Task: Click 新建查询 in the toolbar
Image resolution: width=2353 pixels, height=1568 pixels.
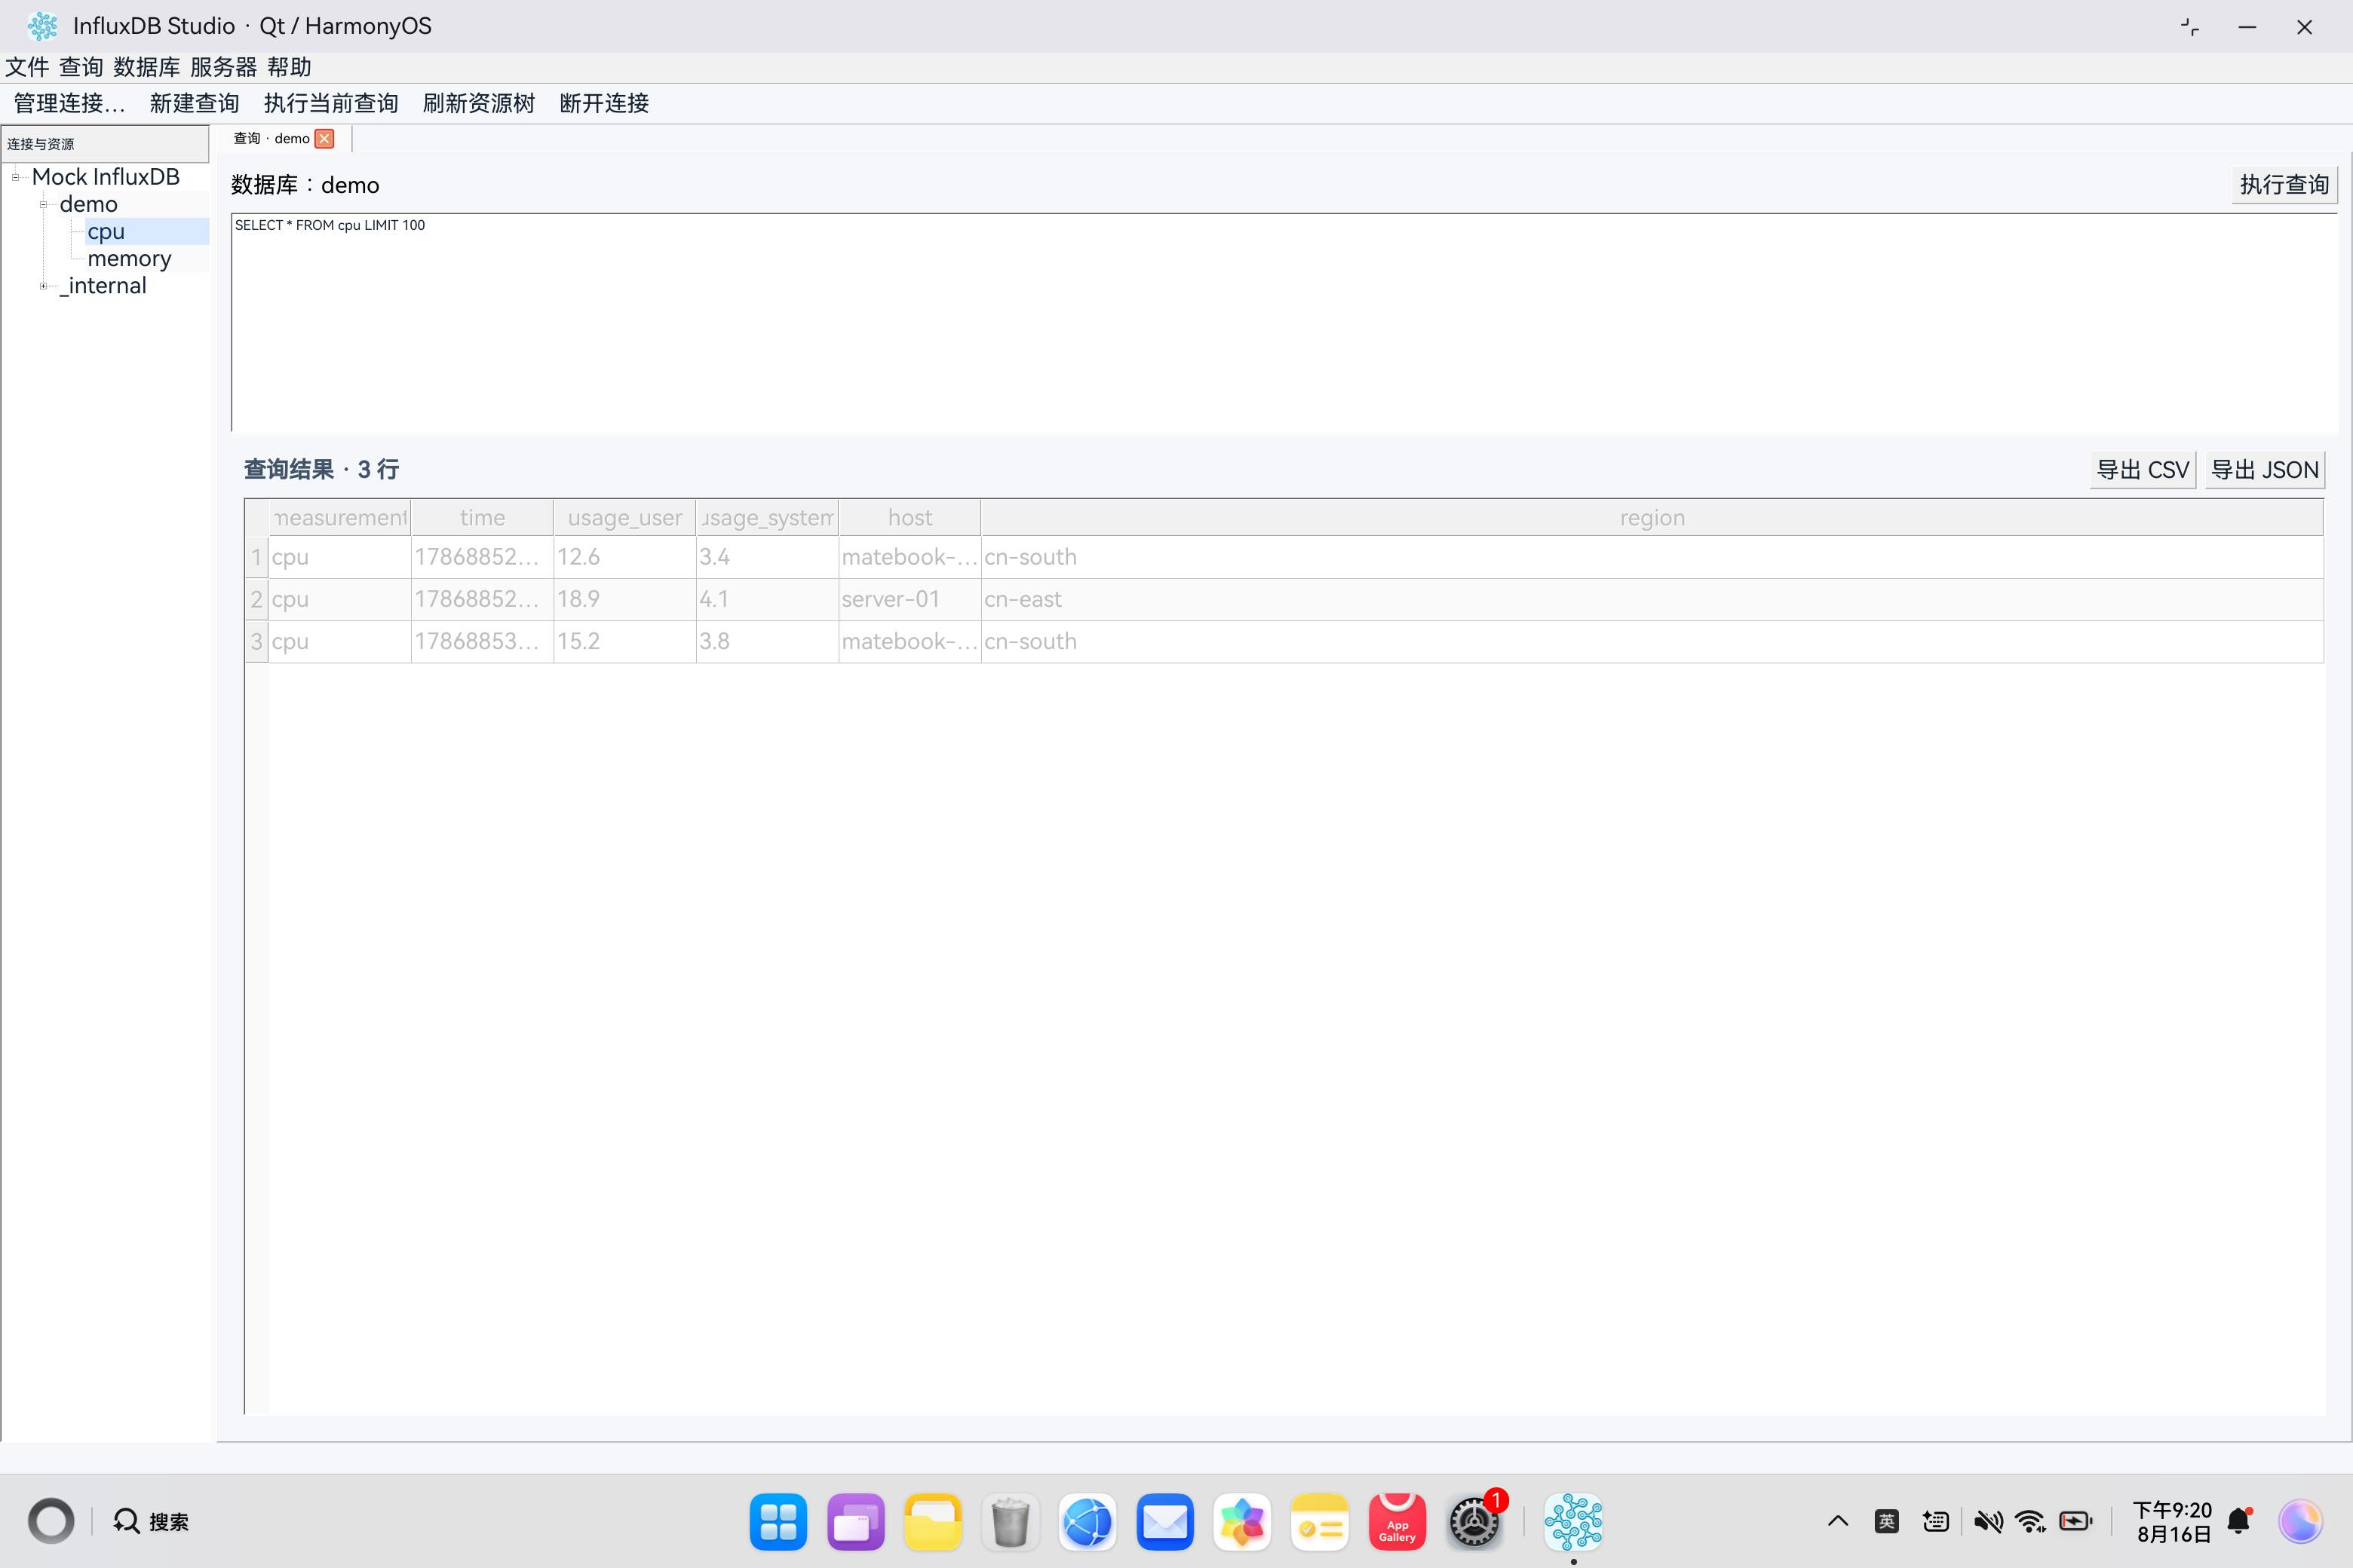Action: 194,103
